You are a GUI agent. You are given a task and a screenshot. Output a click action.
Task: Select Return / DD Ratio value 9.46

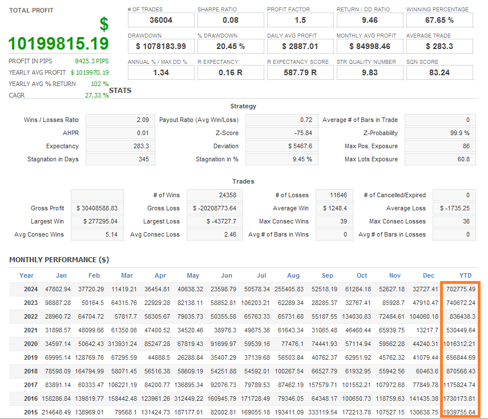coord(370,20)
